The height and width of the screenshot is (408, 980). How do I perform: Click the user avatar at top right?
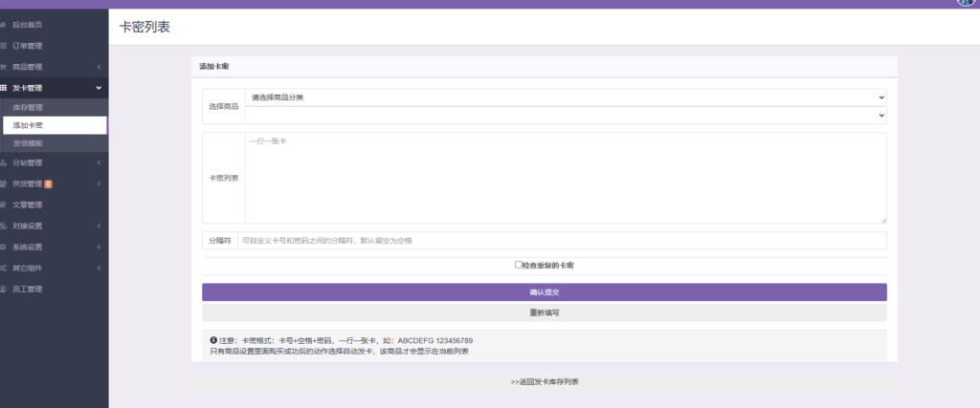(967, 2)
